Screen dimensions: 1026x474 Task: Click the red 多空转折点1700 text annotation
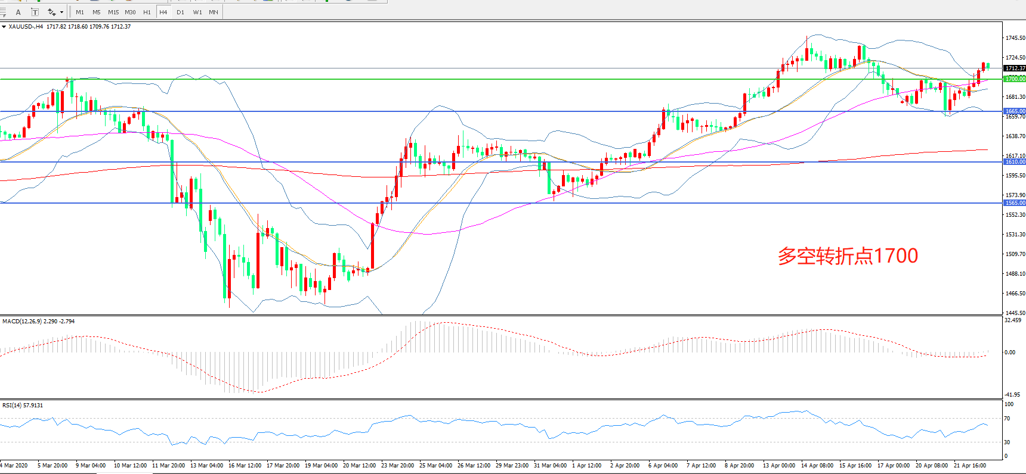847,256
